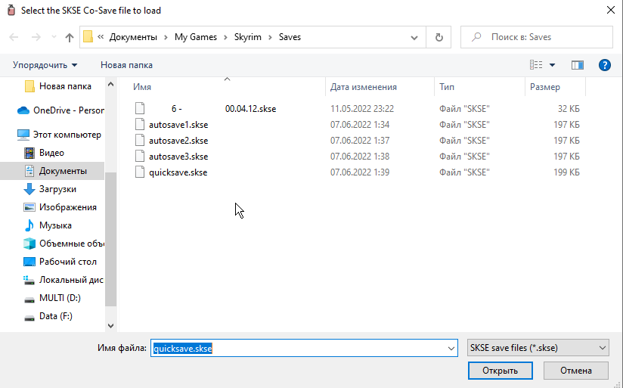
Task: Select Документы in navigation pane
Action: 52,171
